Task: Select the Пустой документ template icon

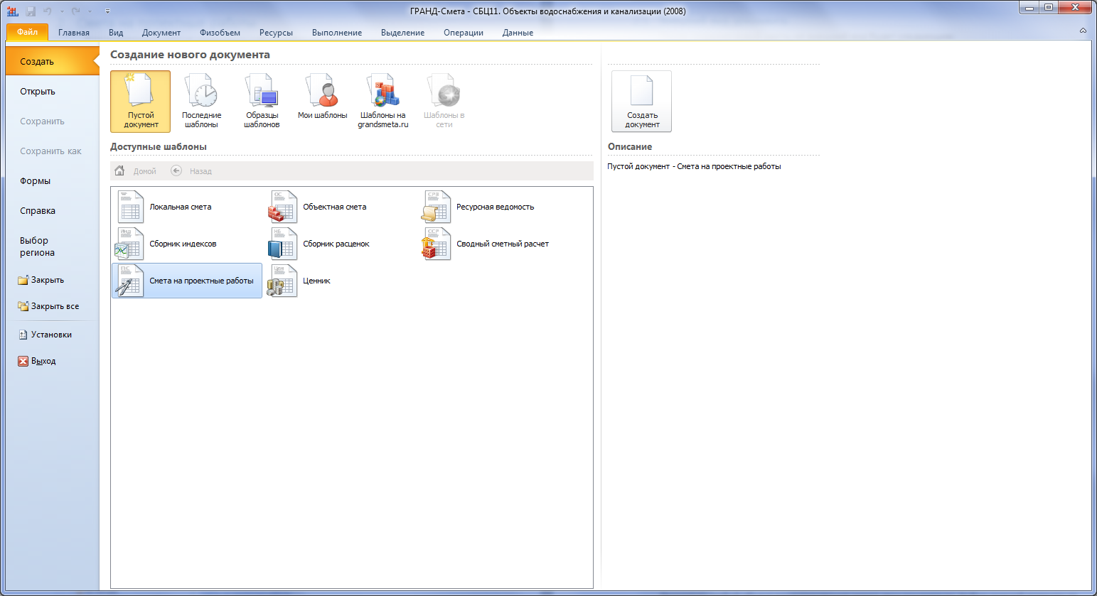Action: coord(140,101)
